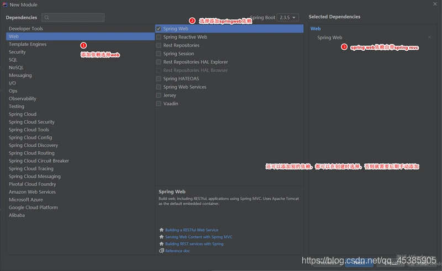Select the Observability category
Viewport: 442px width, 271px height.
tap(80, 99)
